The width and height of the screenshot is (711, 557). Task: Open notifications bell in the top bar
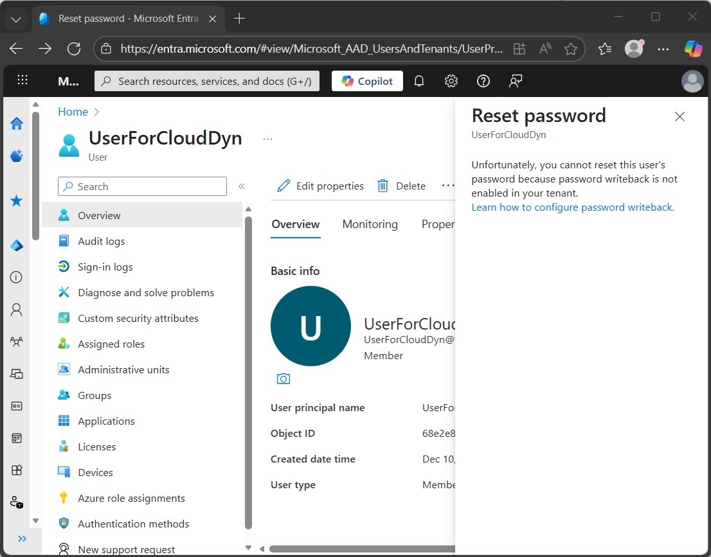tap(419, 81)
